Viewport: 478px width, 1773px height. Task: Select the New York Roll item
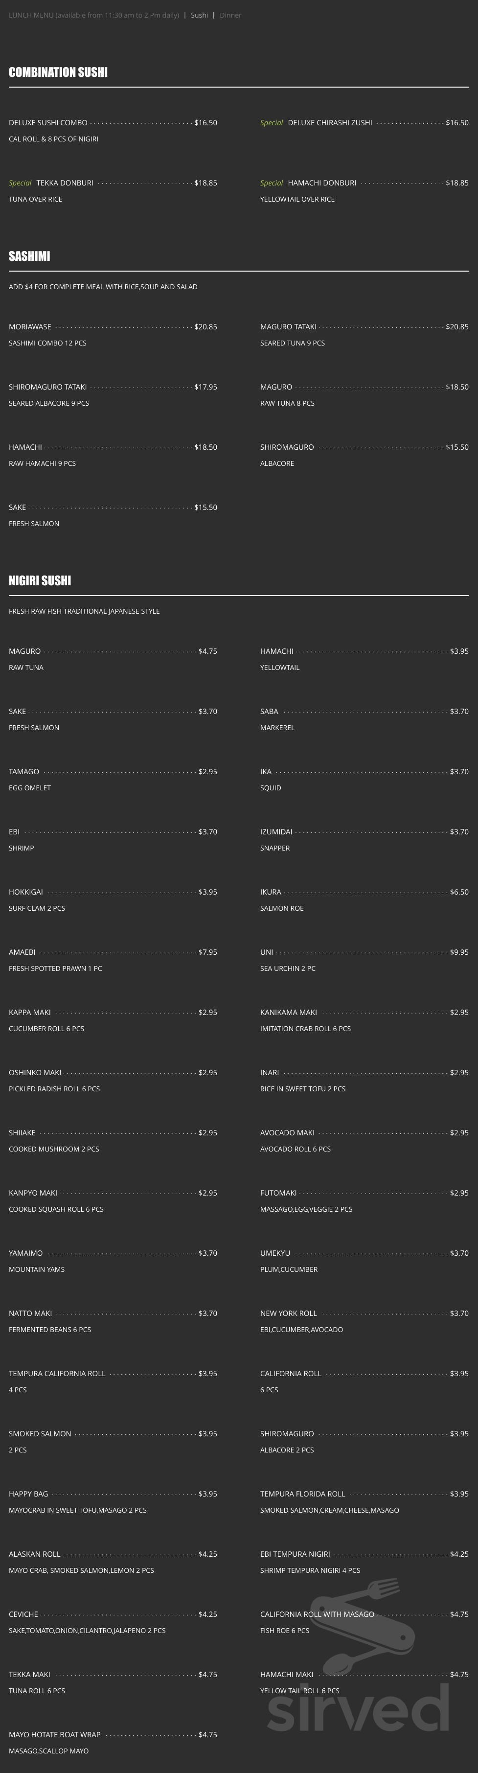click(288, 1313)
